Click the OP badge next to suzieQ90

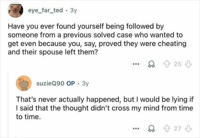pyautogui.click(x=70, y=84)
